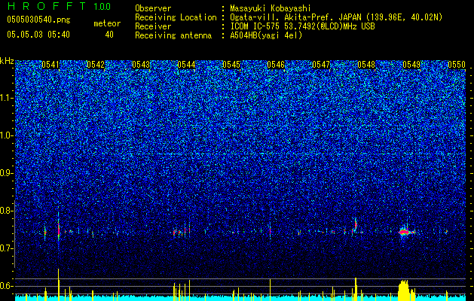This screenshot has width=474, height=301.
Task: Click the strong vertical echo at 0541
Action: point(59,229)
